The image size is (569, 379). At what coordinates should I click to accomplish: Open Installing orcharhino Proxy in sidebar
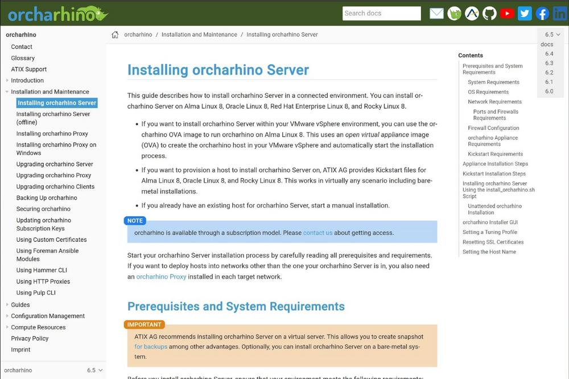(52, 134)
